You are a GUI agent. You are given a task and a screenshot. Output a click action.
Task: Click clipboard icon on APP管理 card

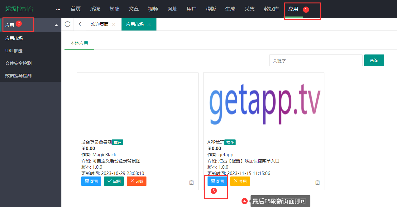[318, 182]
